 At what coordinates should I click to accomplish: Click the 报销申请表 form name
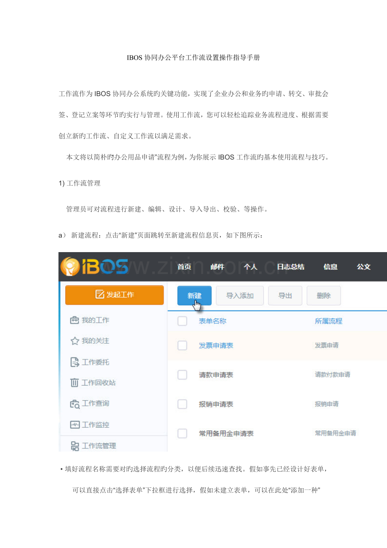coord(216,404)
